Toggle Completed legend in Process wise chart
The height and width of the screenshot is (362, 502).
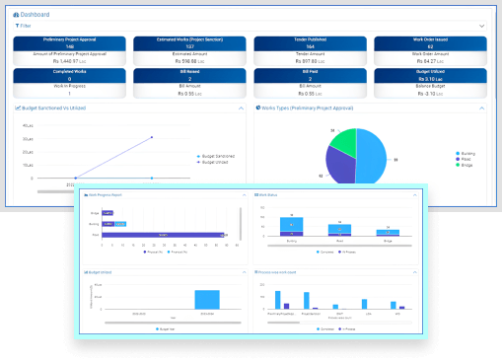pyautogui.click(x=324, y=329)
